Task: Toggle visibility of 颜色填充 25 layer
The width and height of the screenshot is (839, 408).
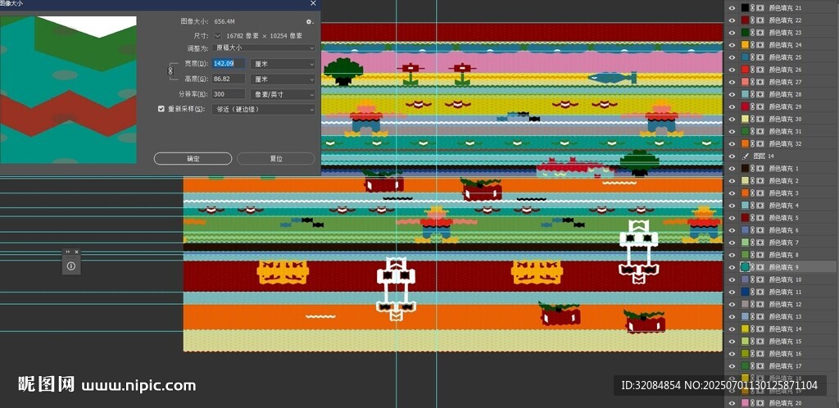Action: click(x=732, y=57)
